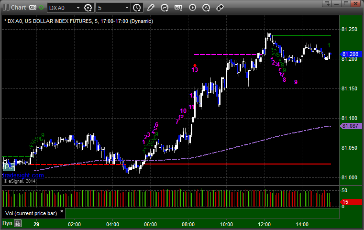Image resolution: width=364 pixels, height=230 pixels.
Task: Click the bar replay play icon
Action: click(x=192, y=8)
